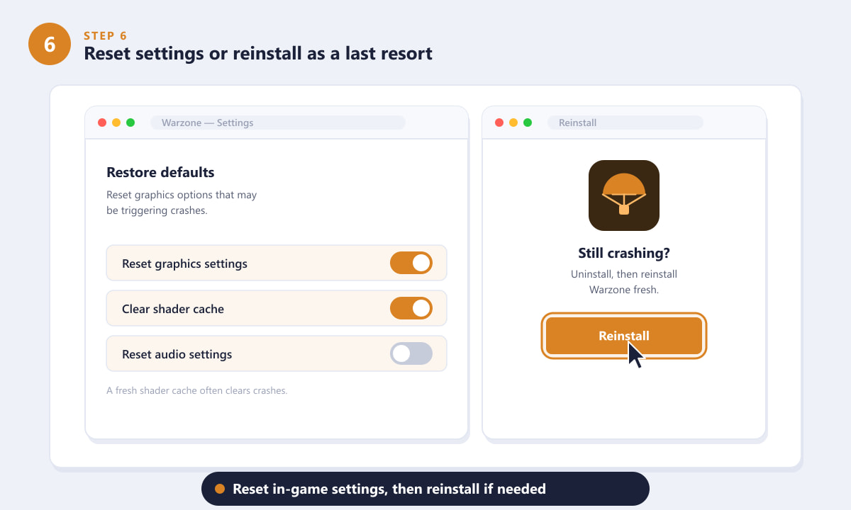Select the Warzone — Settings title bar field
The image size is (851, 510).
coord(278,123)
